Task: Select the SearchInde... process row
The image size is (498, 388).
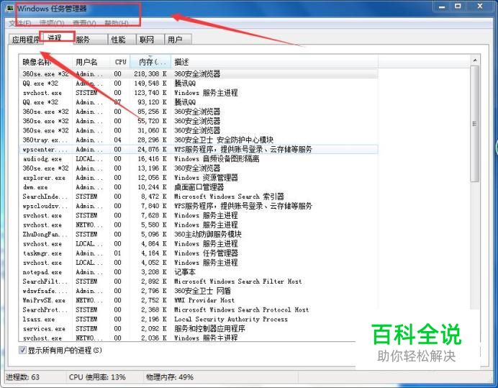Action: point(199,197)
